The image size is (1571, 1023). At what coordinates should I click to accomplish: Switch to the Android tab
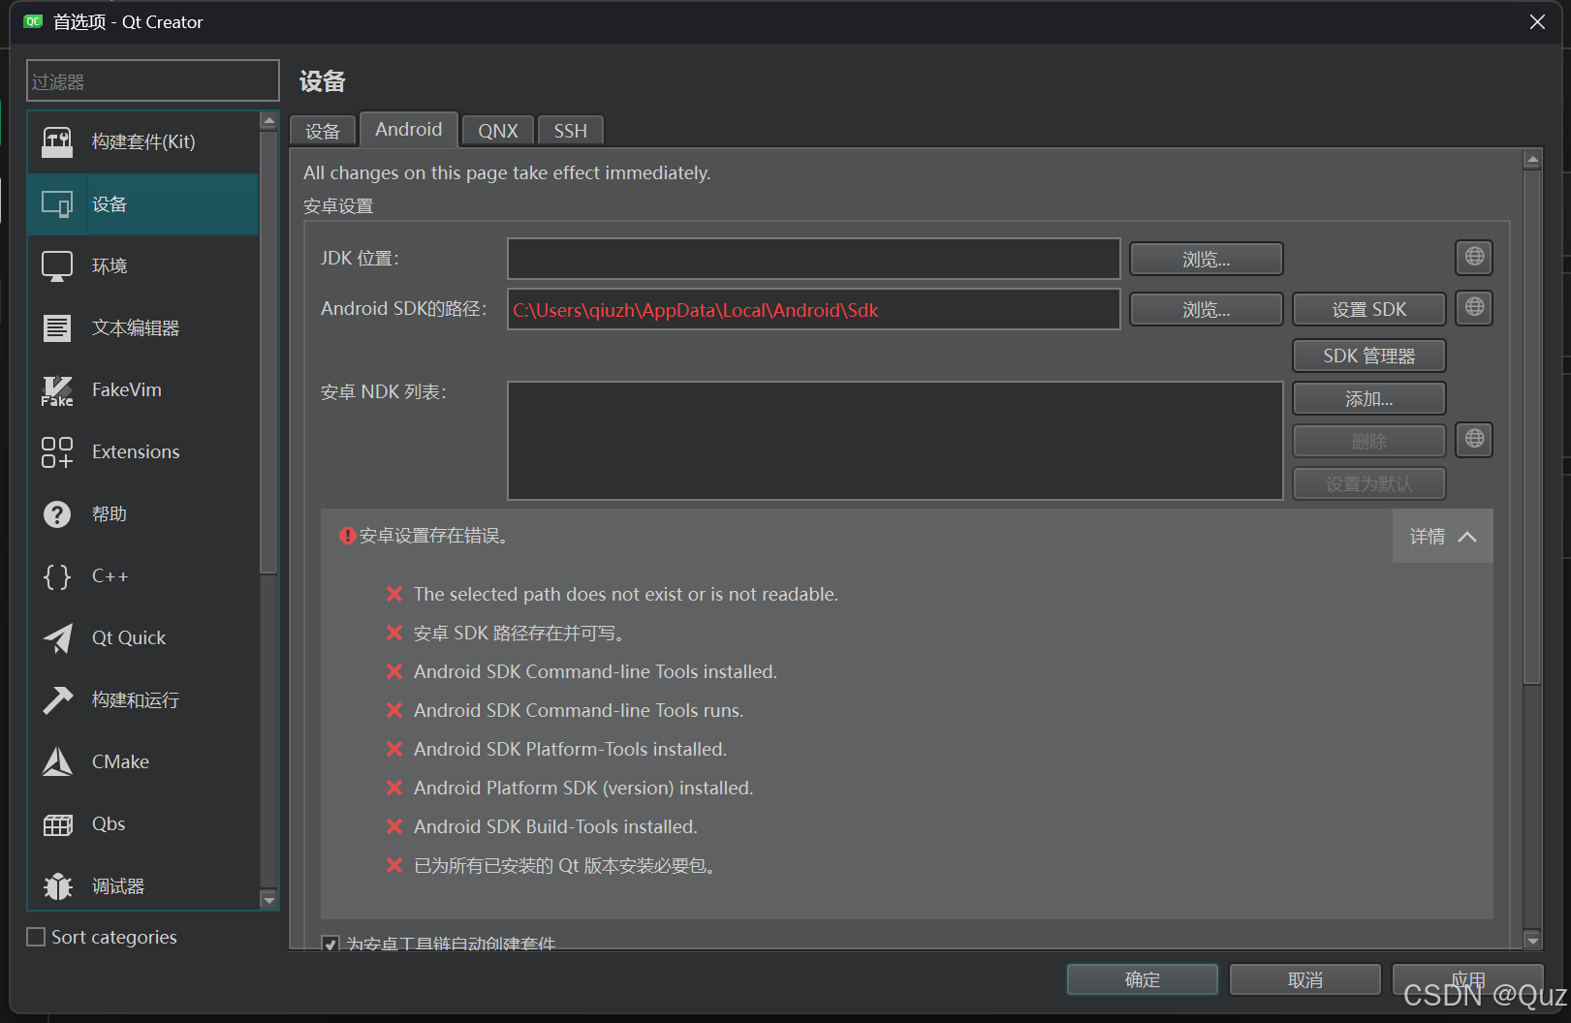[409, 129]
